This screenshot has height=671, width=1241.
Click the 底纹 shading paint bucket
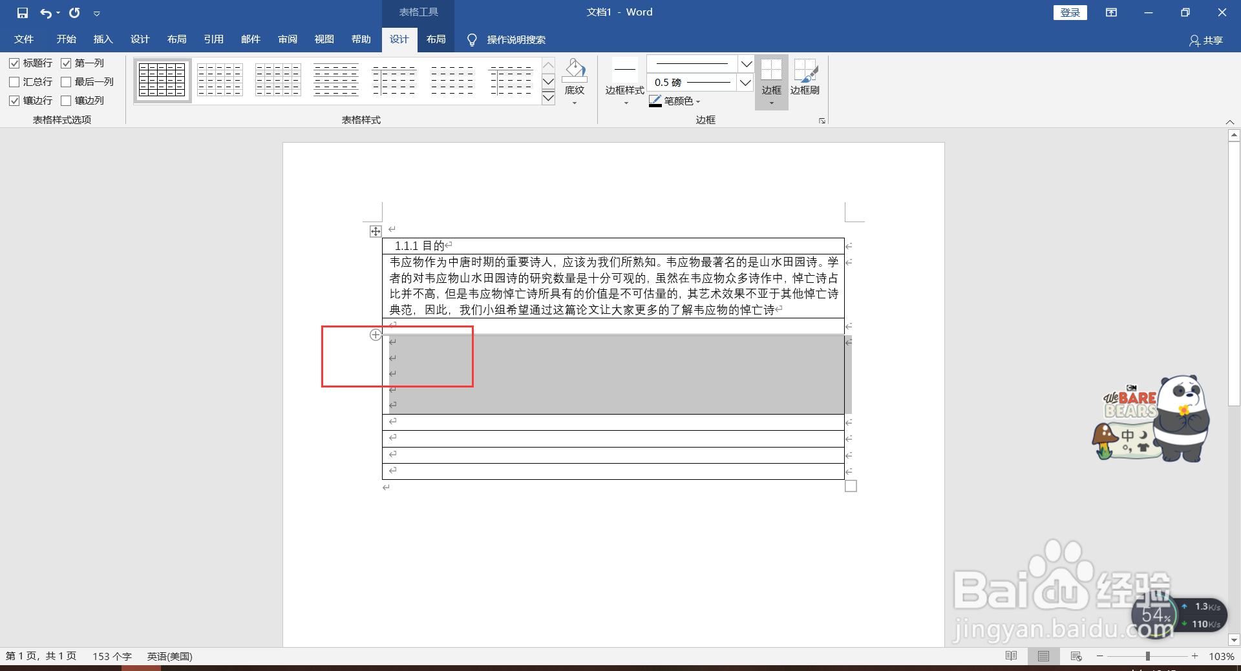[575, 70]
